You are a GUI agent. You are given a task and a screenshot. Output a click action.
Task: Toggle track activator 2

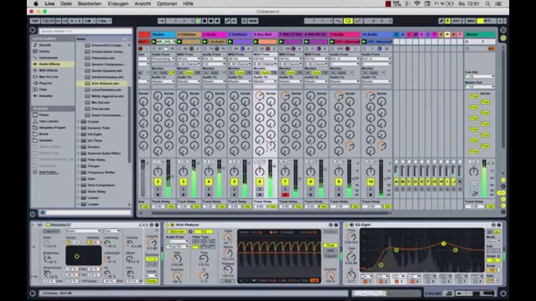158,182
